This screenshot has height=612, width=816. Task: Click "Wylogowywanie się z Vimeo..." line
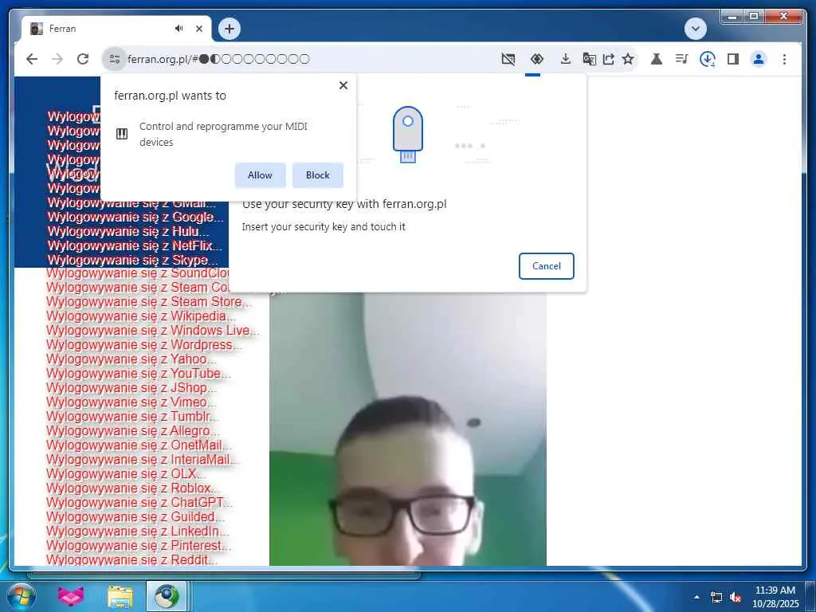[131, 402]
